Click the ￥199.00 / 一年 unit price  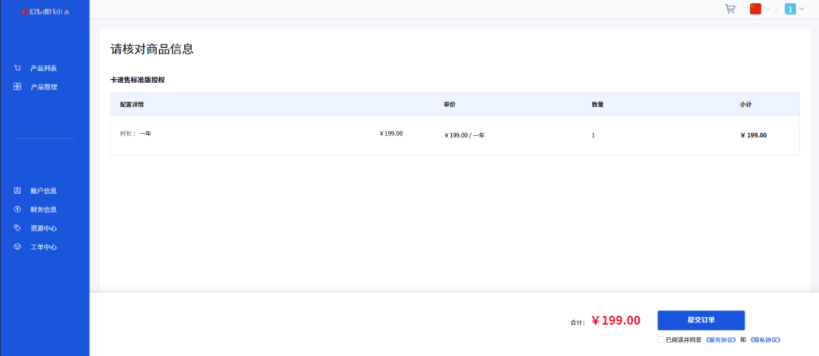(464, 136)
